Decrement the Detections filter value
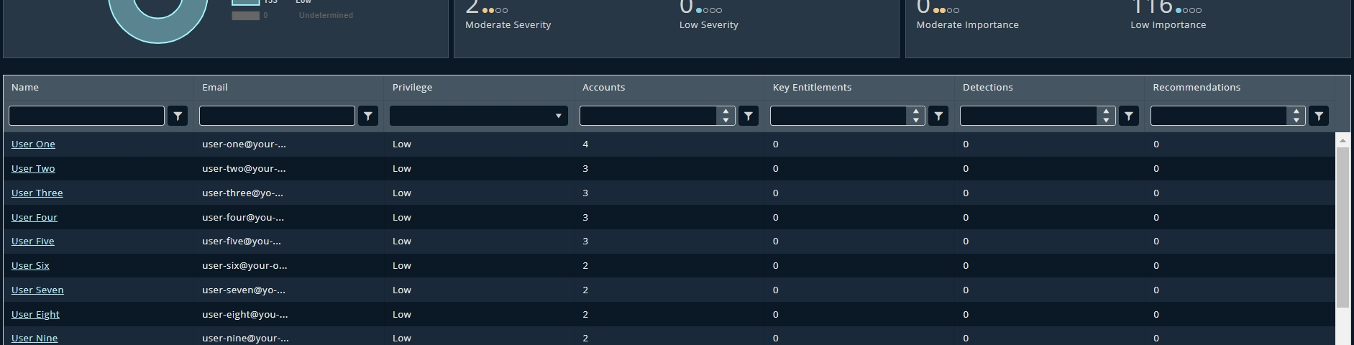The width and height of the screenshot is (1354, 345). pos(1106,120)
